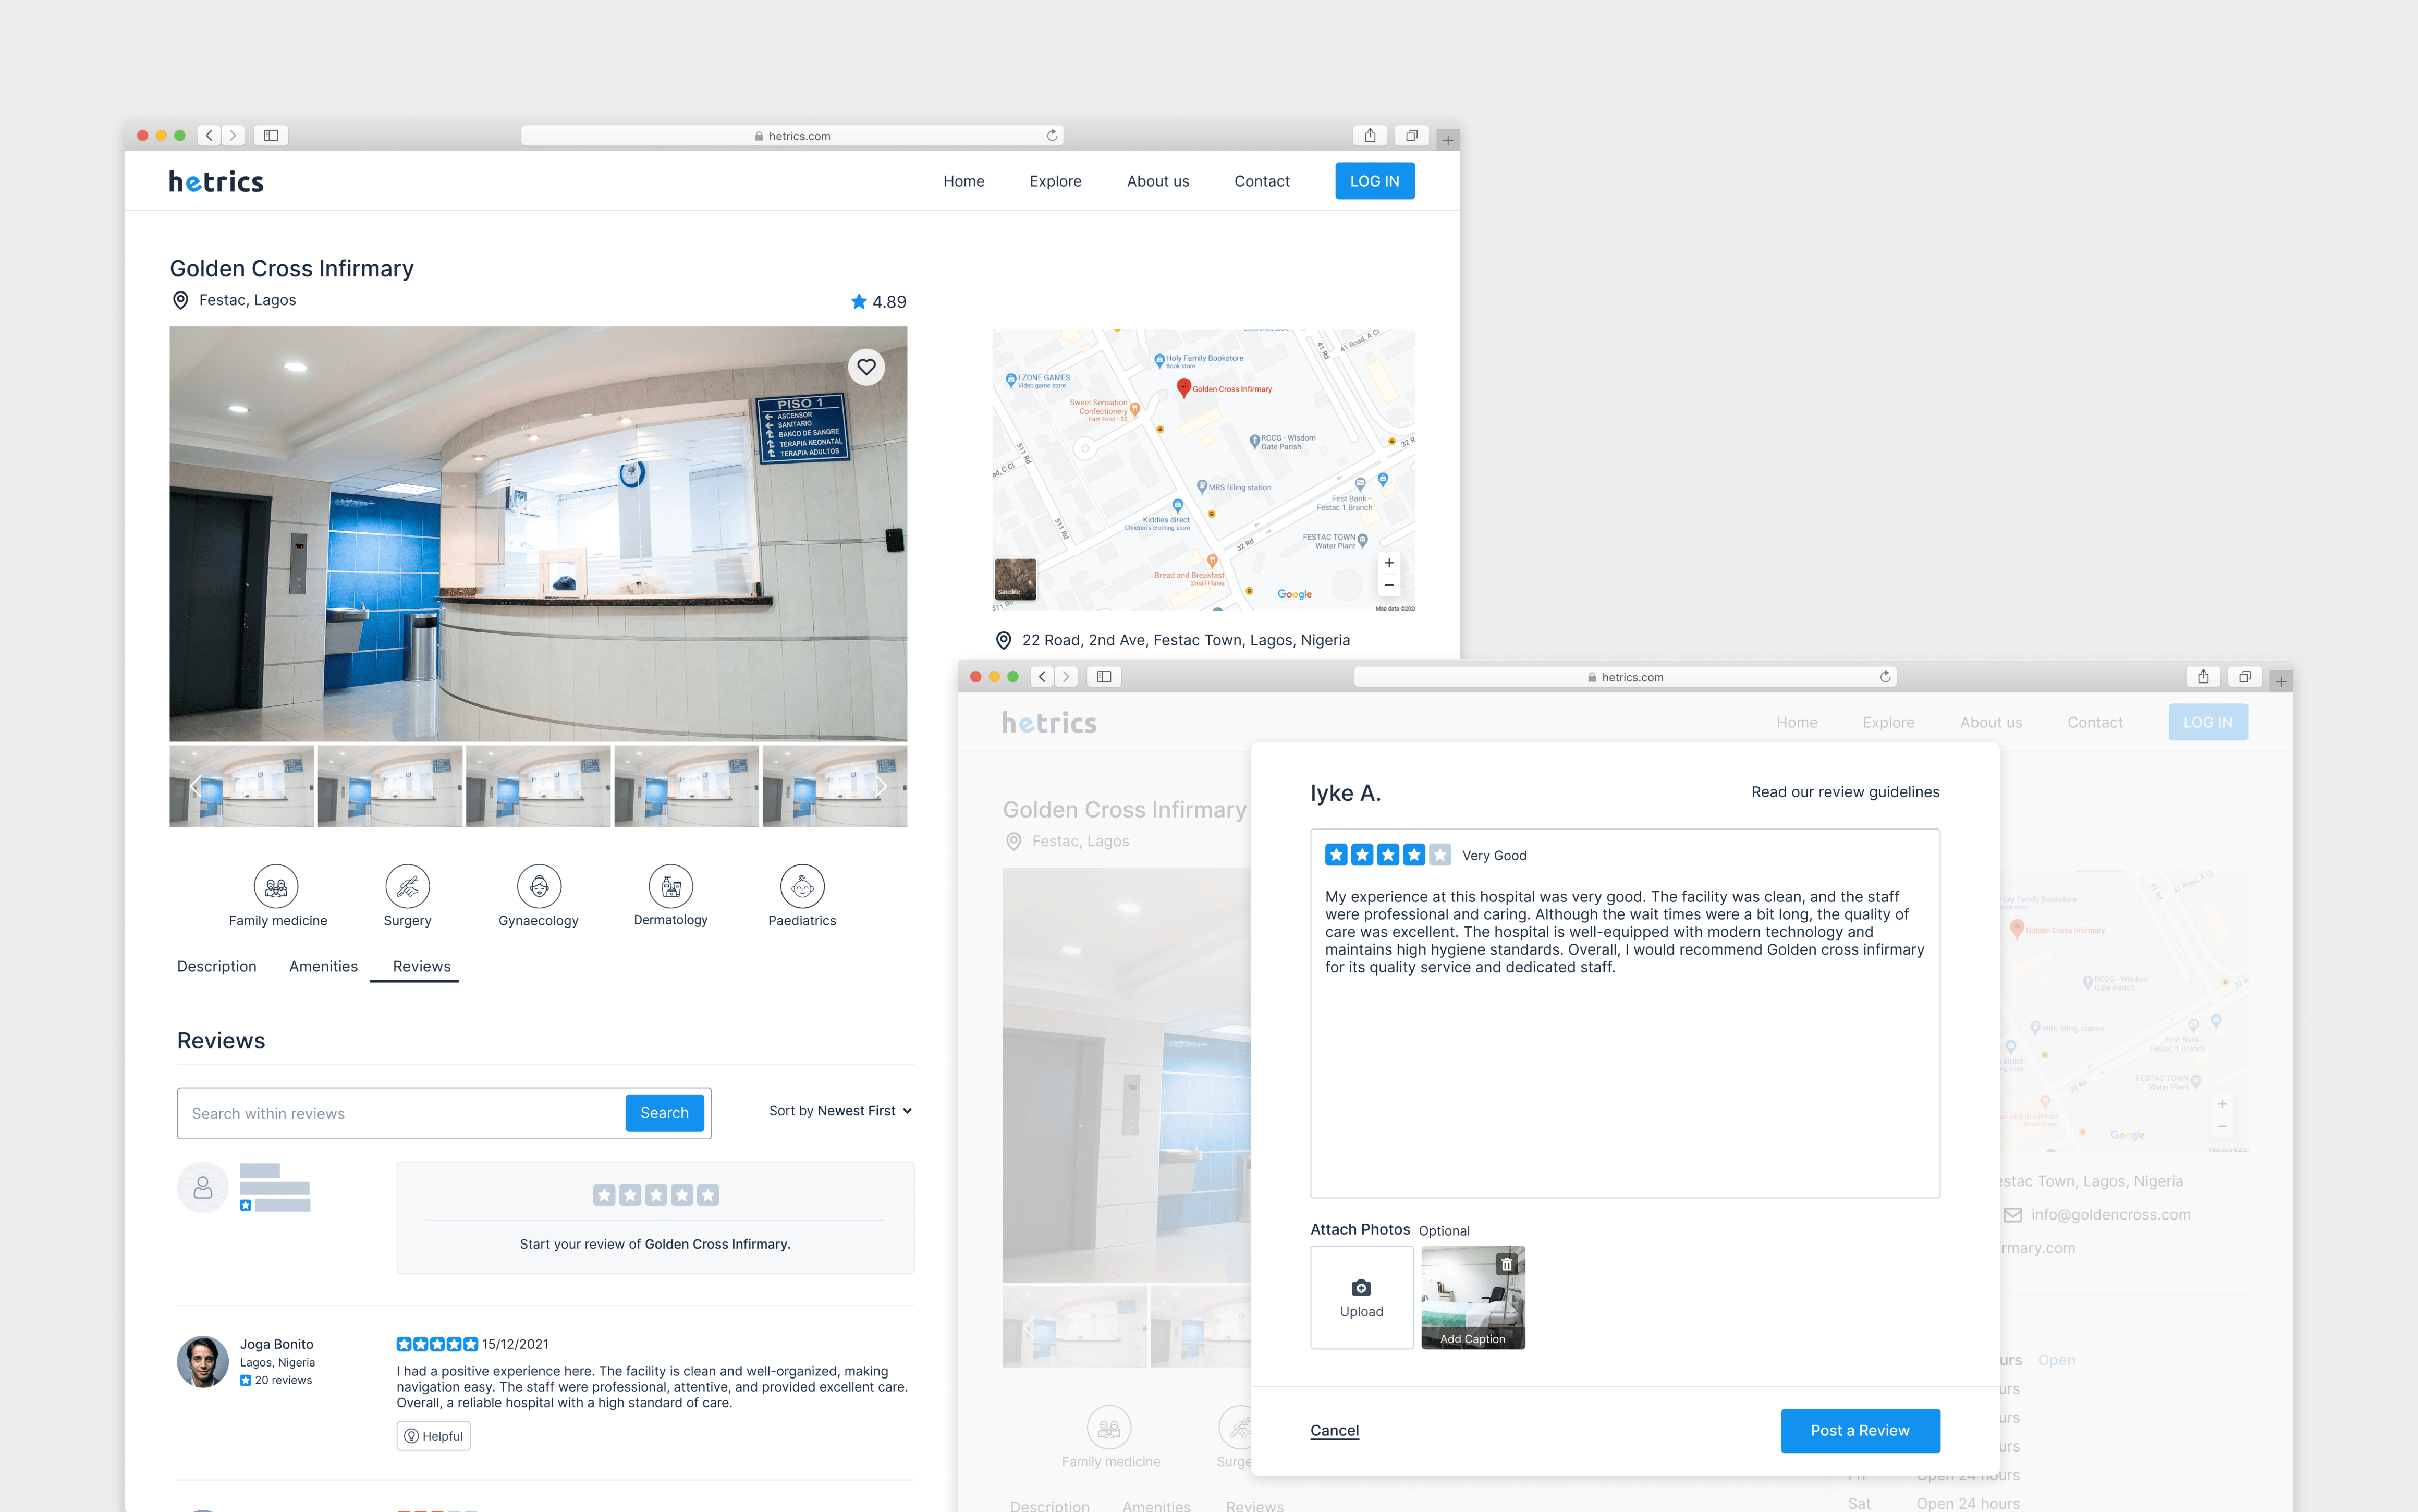The width and height of the screenshot is (2418, 1512).
Task: Click the sidebar icon in the front browser window
Action: 1104,677
